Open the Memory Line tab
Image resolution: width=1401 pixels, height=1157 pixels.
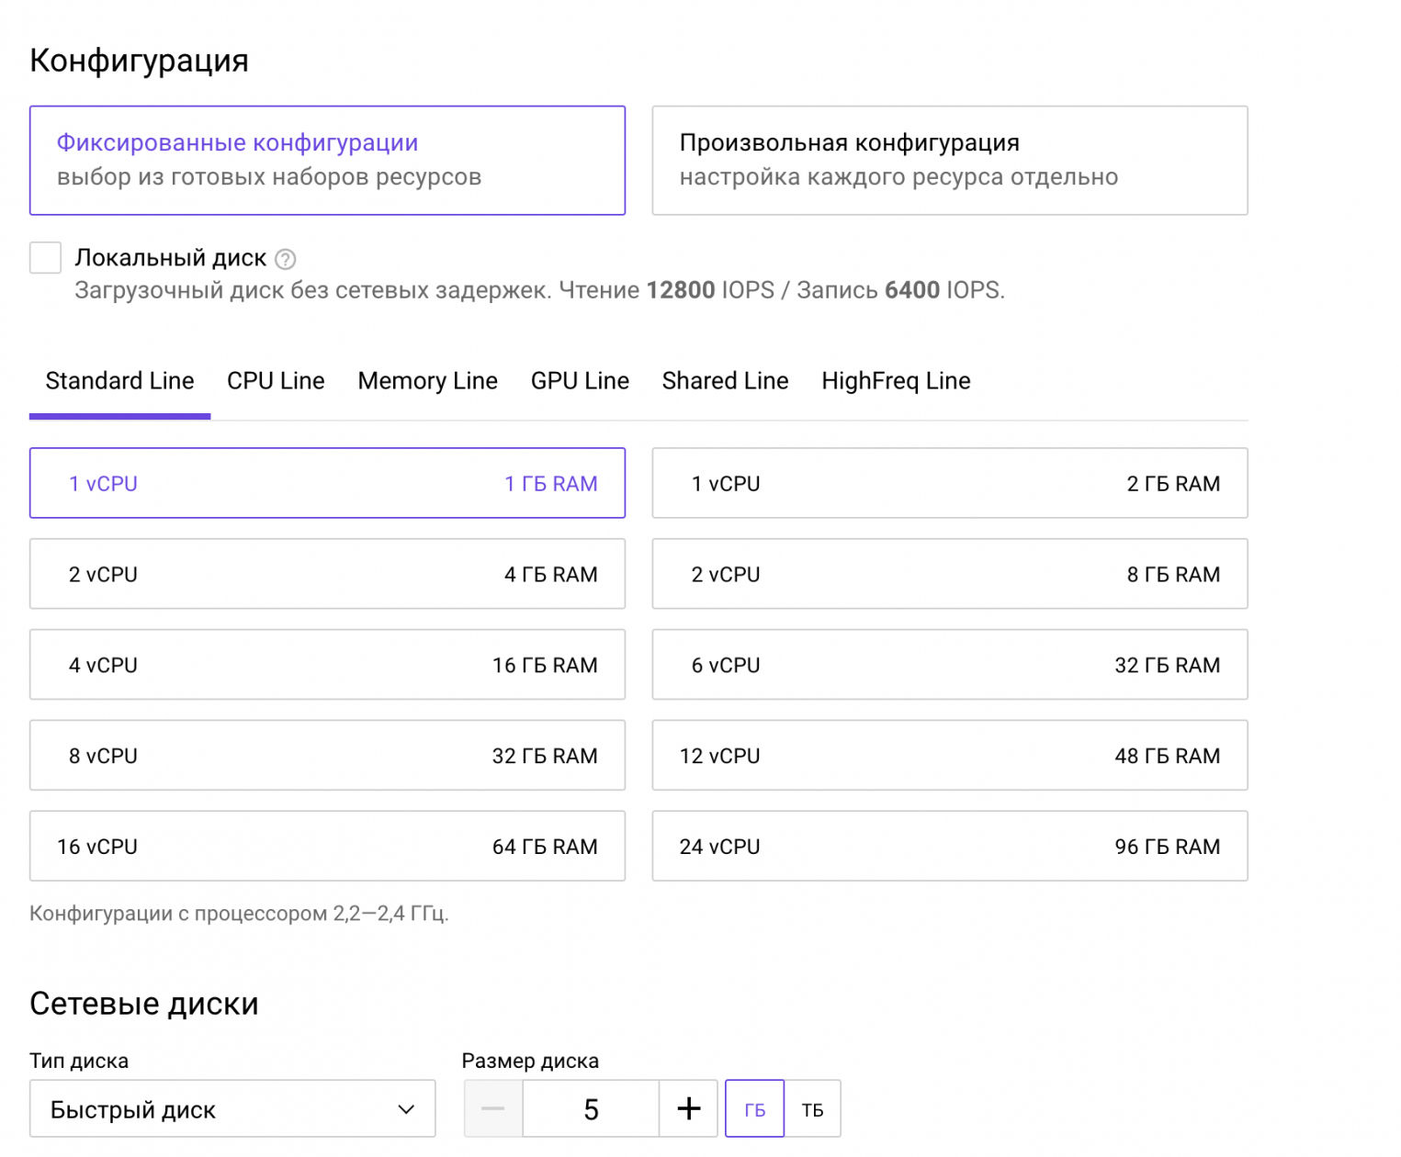(427, 381)
